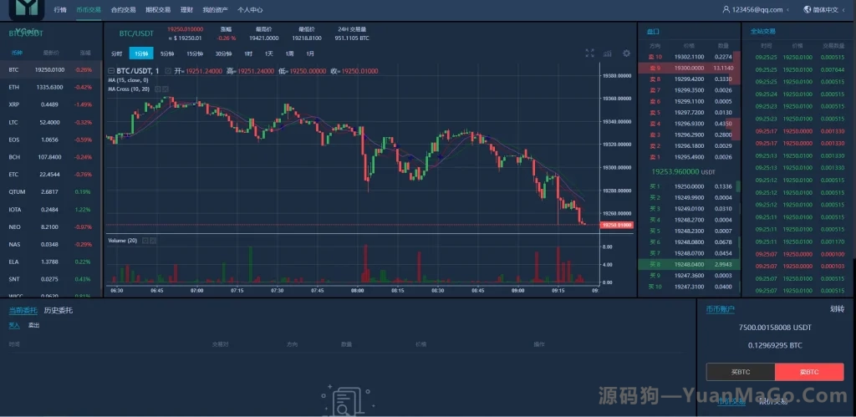This screenshot has height=417, width=856.
Task: Select the ETH row in coin list
Action: pos(51,88)
